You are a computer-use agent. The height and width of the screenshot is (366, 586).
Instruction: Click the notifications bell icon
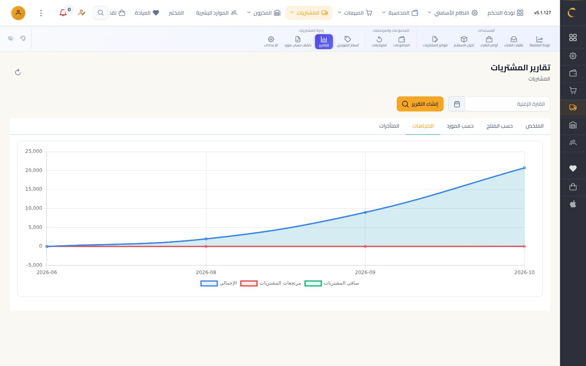[x=63, y=13]
